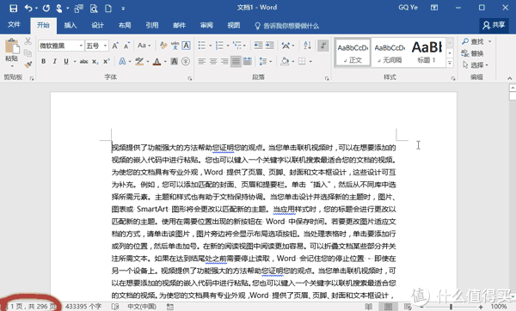Open the 文件 (File) tab
The width and height of the screenshot is (516, 311).
tap(14, 25)
